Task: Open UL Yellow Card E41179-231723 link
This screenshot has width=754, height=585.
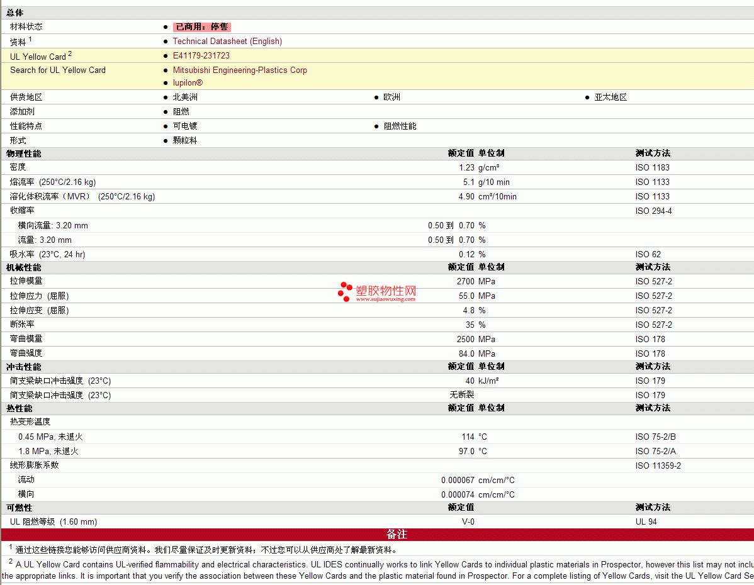Action: coord(201,56)
